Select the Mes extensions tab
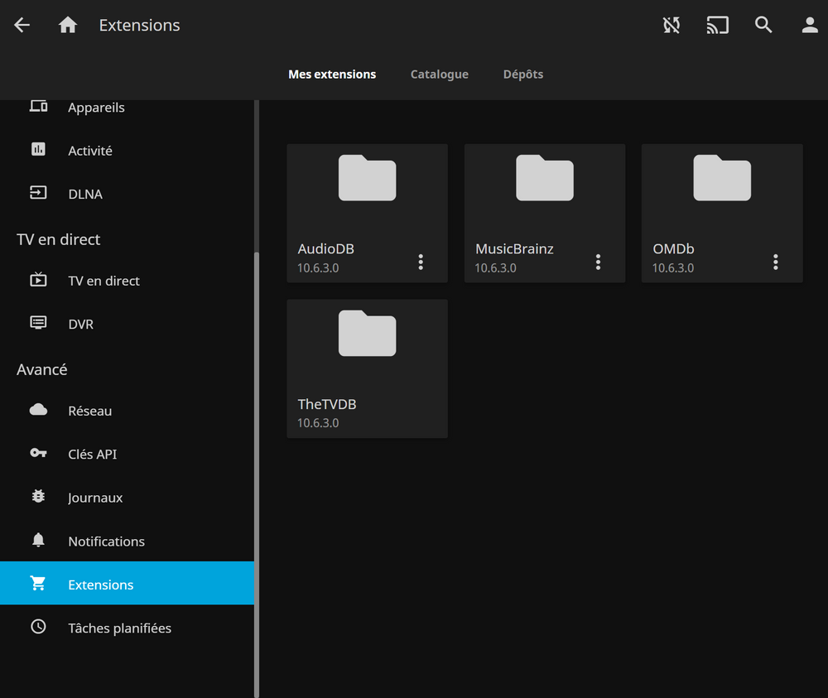This screenshot has width=828, height=698. coord(332,75)
